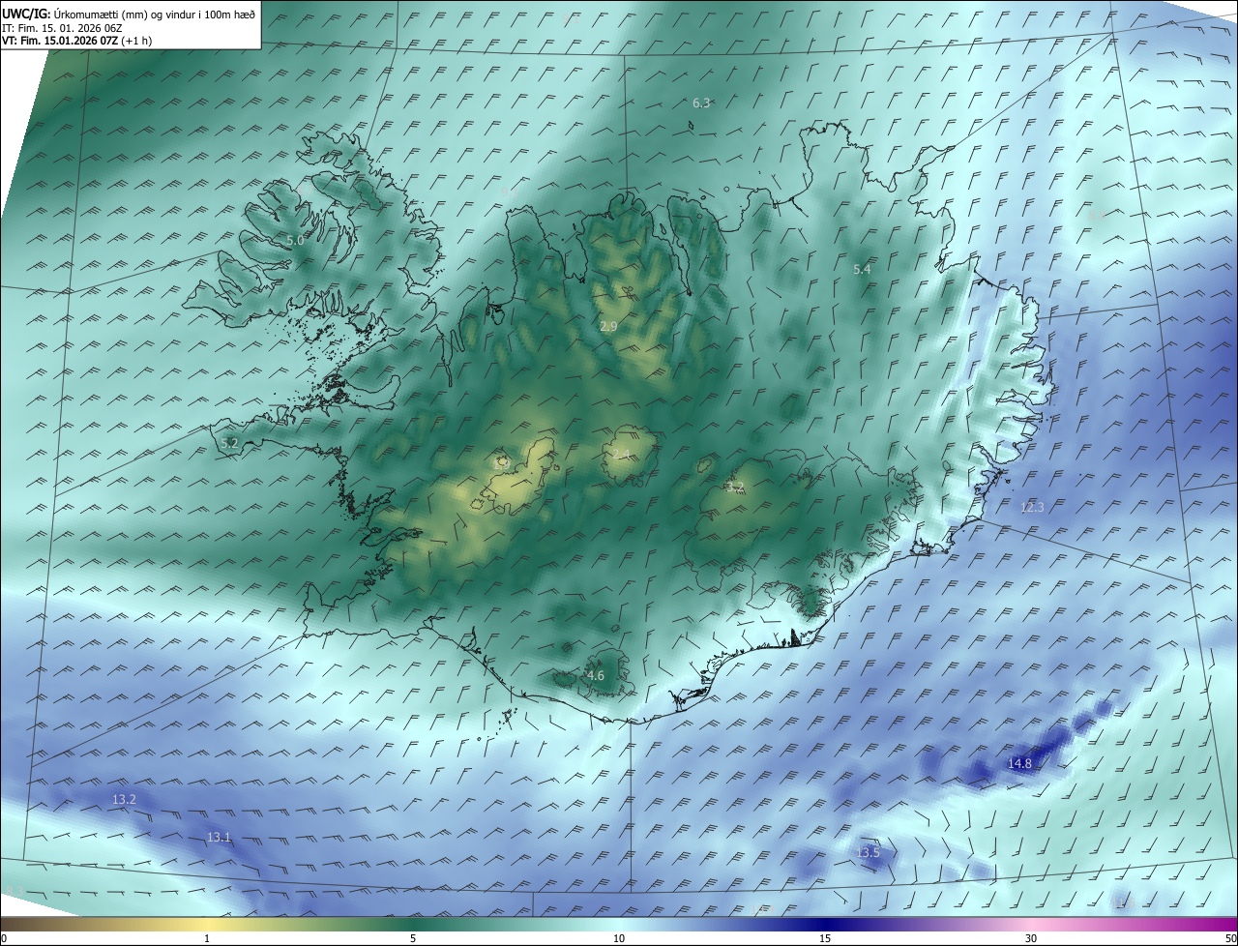Select the 5.4 label over northeast Iceland
Screen dimensions: 1238x946
click(862, 270)
